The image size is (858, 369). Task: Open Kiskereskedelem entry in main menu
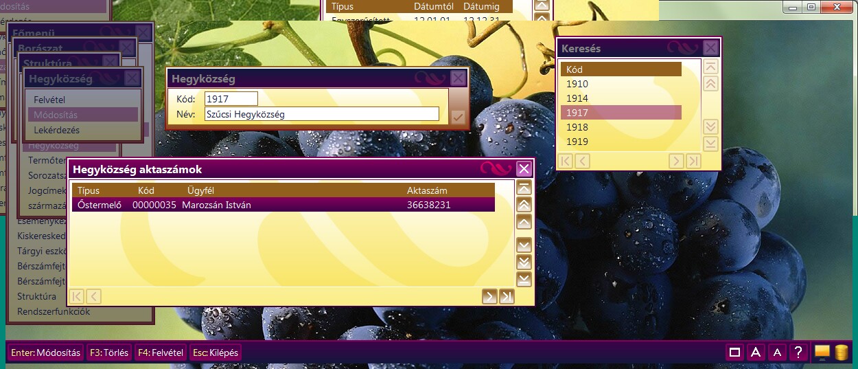click(41, 236)
